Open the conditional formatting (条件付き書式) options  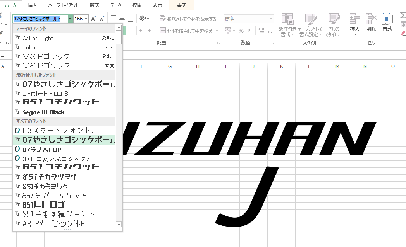click(287, 24)
